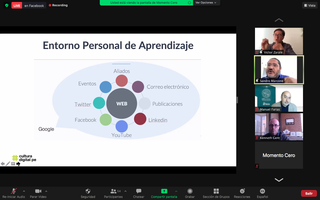
Task: Click the green encryption shield icon
Action: (7, 5)
